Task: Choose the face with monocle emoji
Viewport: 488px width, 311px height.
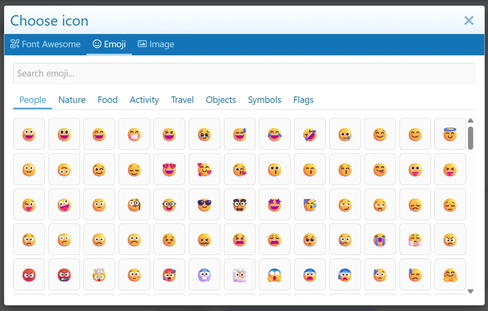Action: [134, 205]
